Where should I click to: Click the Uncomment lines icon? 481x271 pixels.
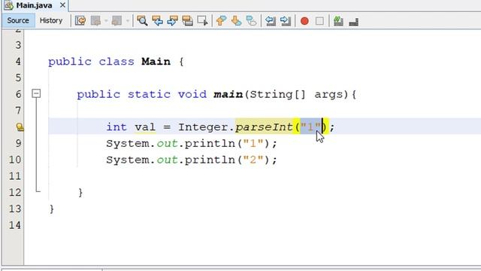(353, 21)
